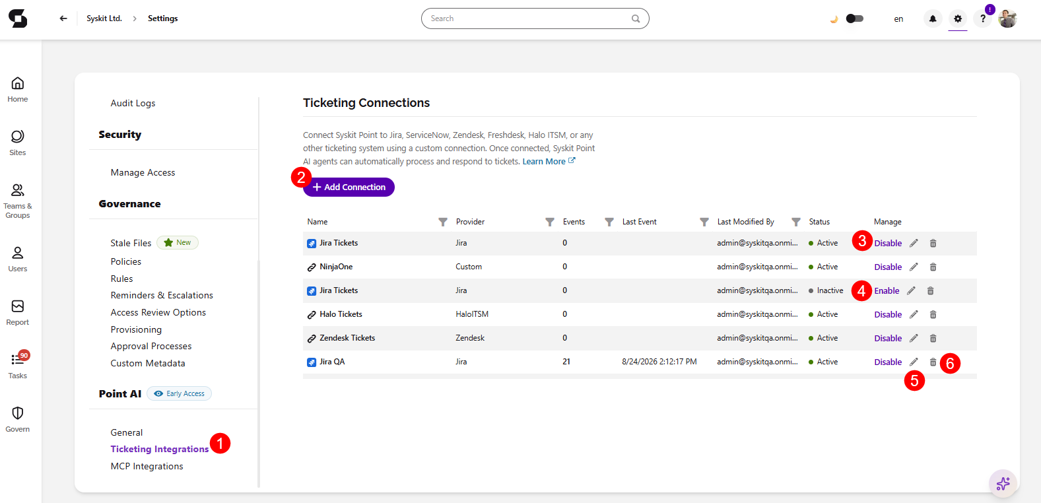Edit the inactive Jira Tickets connection
This screenshot has height=503, width=1041.
(911, 290)
